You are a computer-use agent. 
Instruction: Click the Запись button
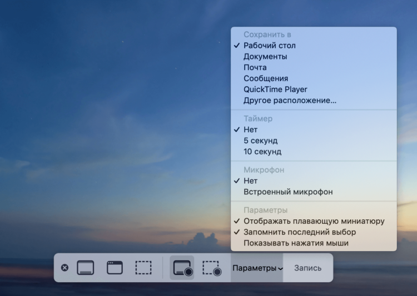(307, 268)
